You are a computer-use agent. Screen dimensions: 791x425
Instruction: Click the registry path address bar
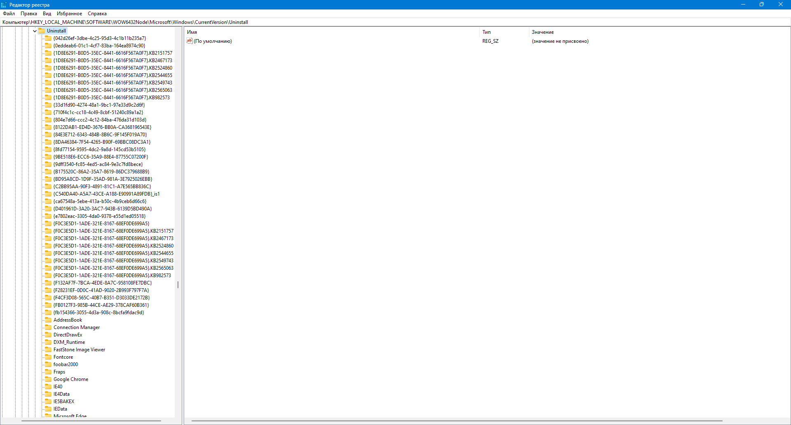pos(395,22)
